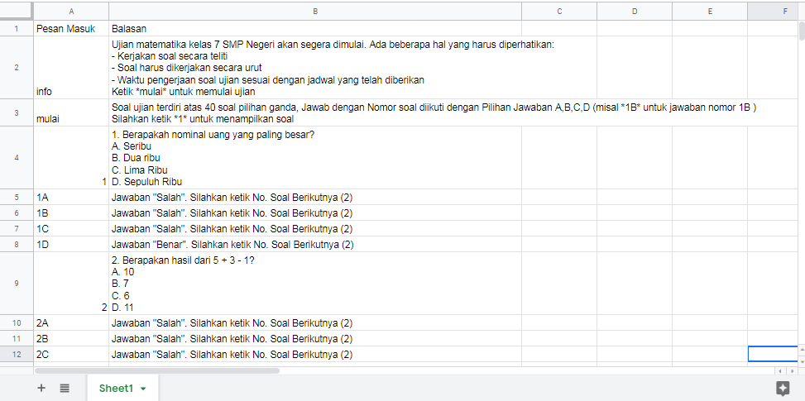Select row 11 header
The image size is (805, 401).
pyautogui.click(x=17, y=338)
